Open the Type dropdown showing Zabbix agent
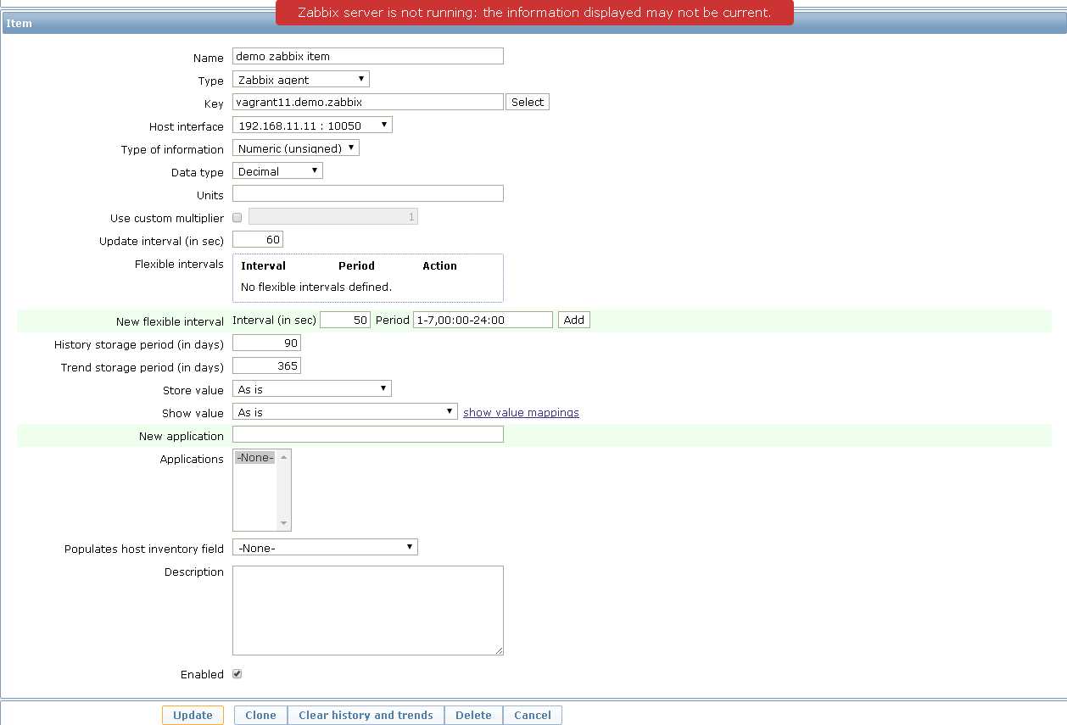The image size is (1067, 725). (x=301, y=80)
